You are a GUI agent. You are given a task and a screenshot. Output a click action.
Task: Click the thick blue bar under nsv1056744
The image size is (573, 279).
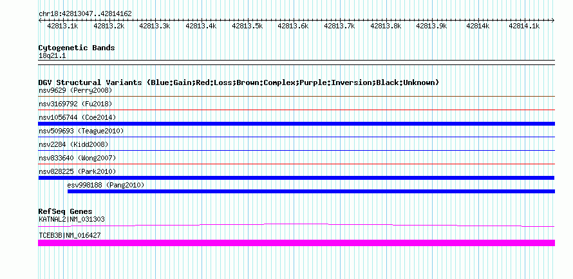coord(297,124)
